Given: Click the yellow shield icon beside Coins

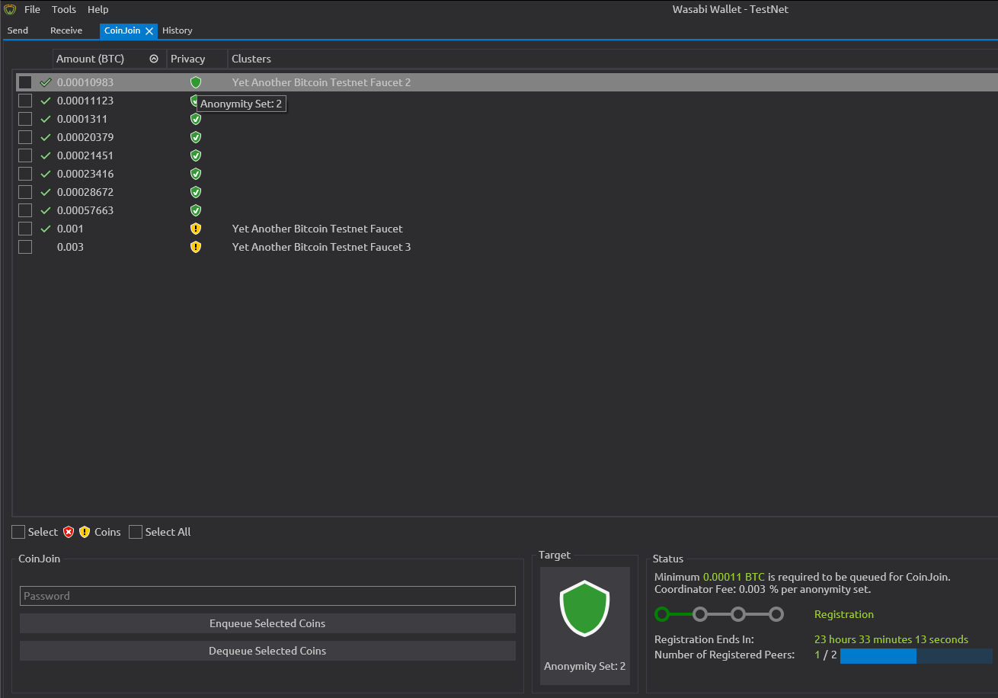Looking at the screenshot, I should coord(85,532).
